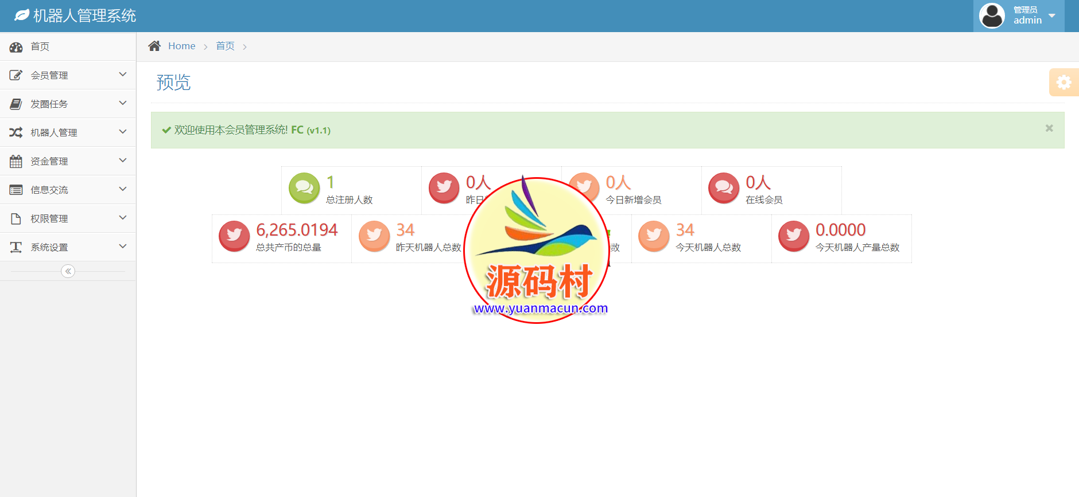Click the green chat icon for 总注册人数
Image resolution: width=1079 pixels, height=497 pixels.
tap(304, 188)
